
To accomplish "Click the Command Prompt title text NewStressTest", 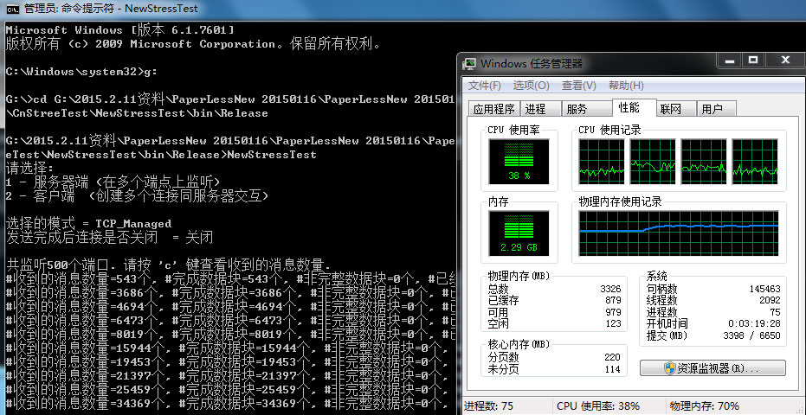I will pos(161,9).
